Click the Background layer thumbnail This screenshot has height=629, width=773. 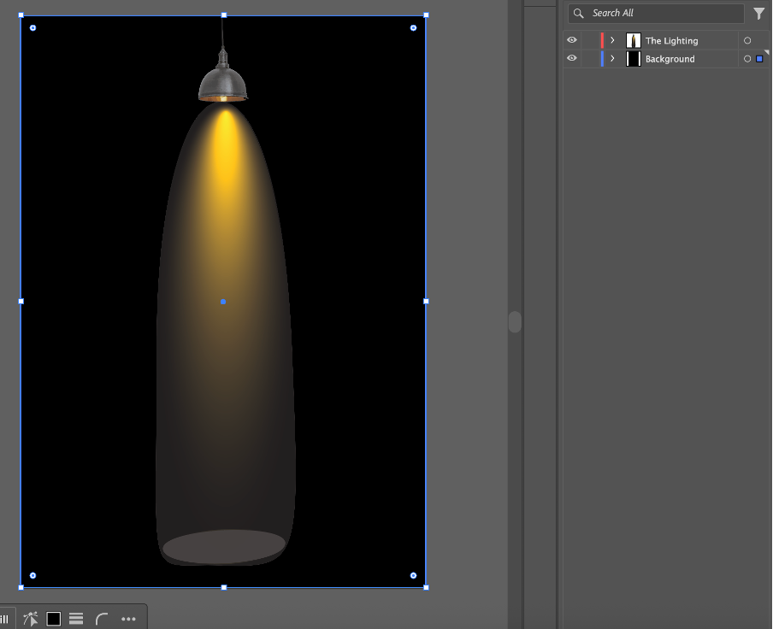[x=634, y=59]
